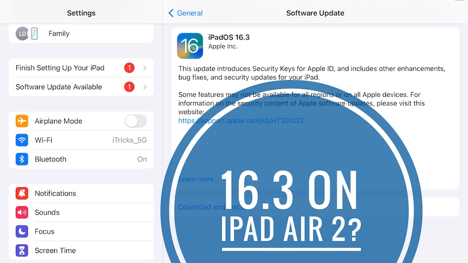468x263 pixels.
Task: Open Focus settings
Action: [81, 231]
